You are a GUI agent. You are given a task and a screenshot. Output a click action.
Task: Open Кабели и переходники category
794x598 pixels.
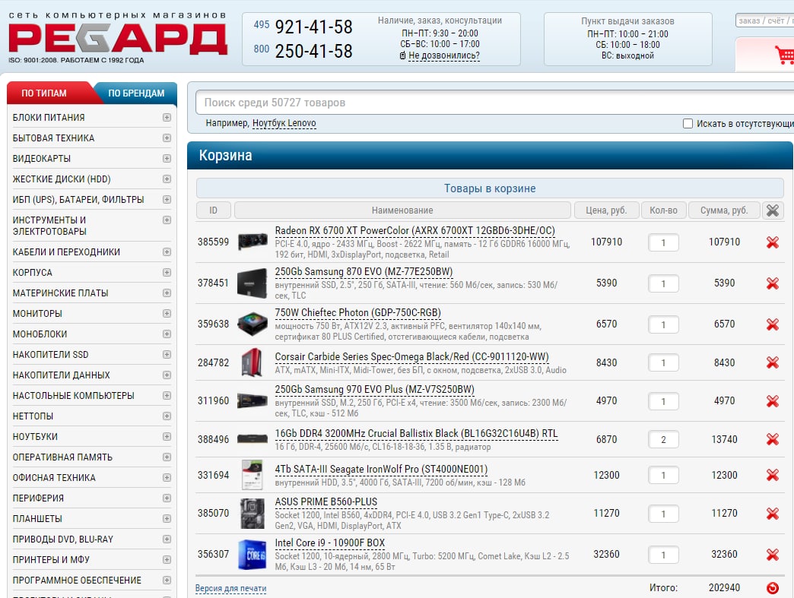click(x=66, y=252)
